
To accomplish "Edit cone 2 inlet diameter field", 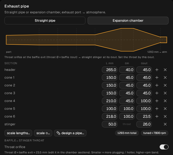I will coord(127,85).
